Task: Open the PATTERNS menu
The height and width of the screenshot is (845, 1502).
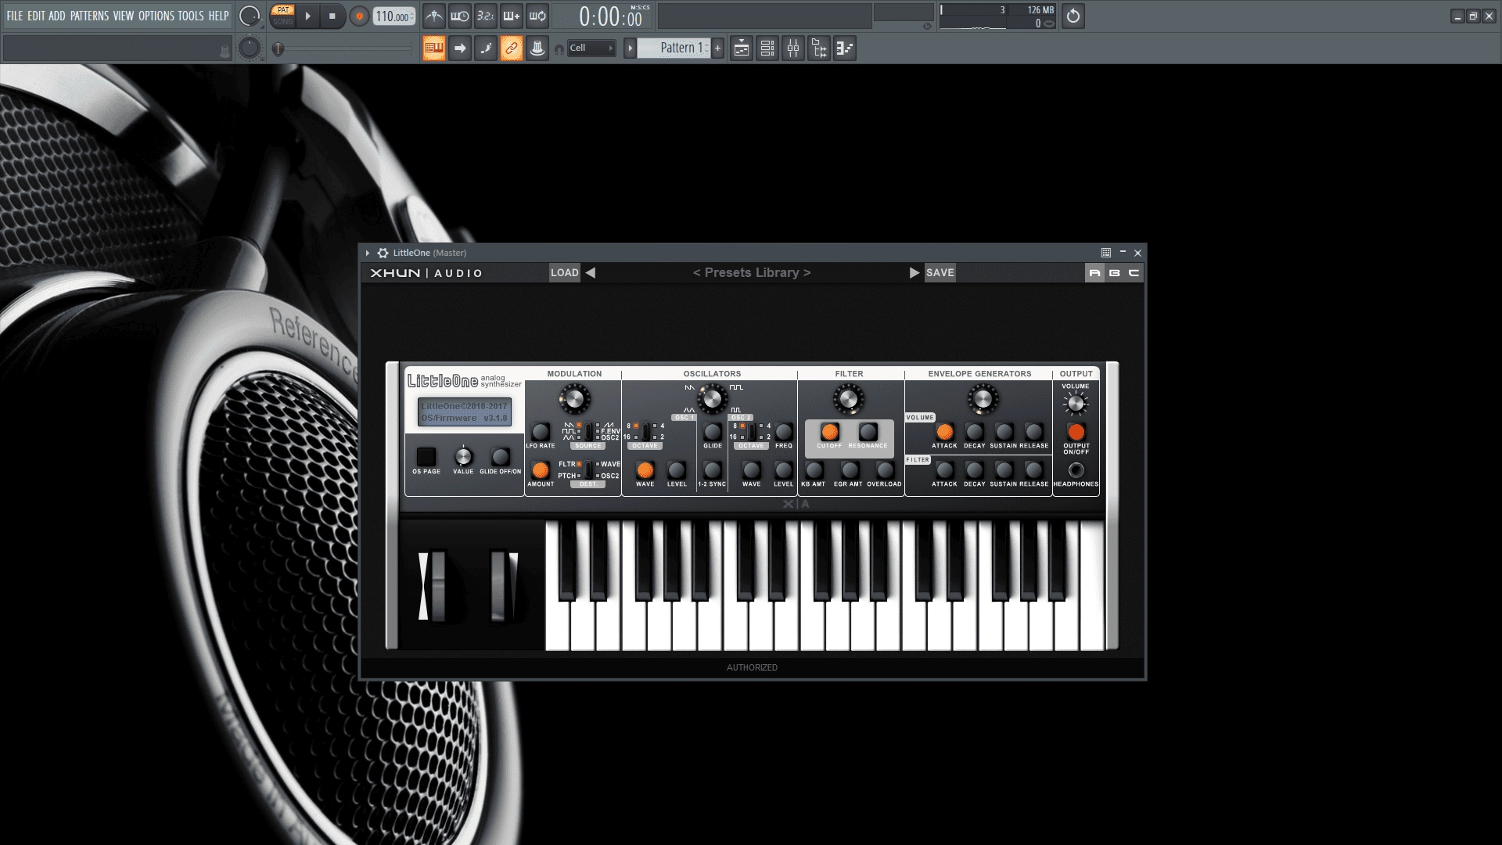Action: tap(89, 16)
